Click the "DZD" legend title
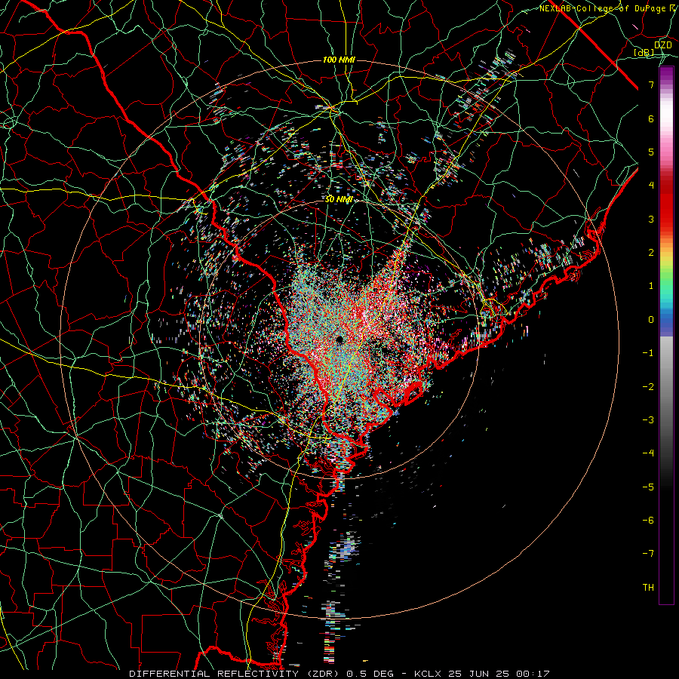The width and height of the screenshot is (679, 679). tap(663, 45)
